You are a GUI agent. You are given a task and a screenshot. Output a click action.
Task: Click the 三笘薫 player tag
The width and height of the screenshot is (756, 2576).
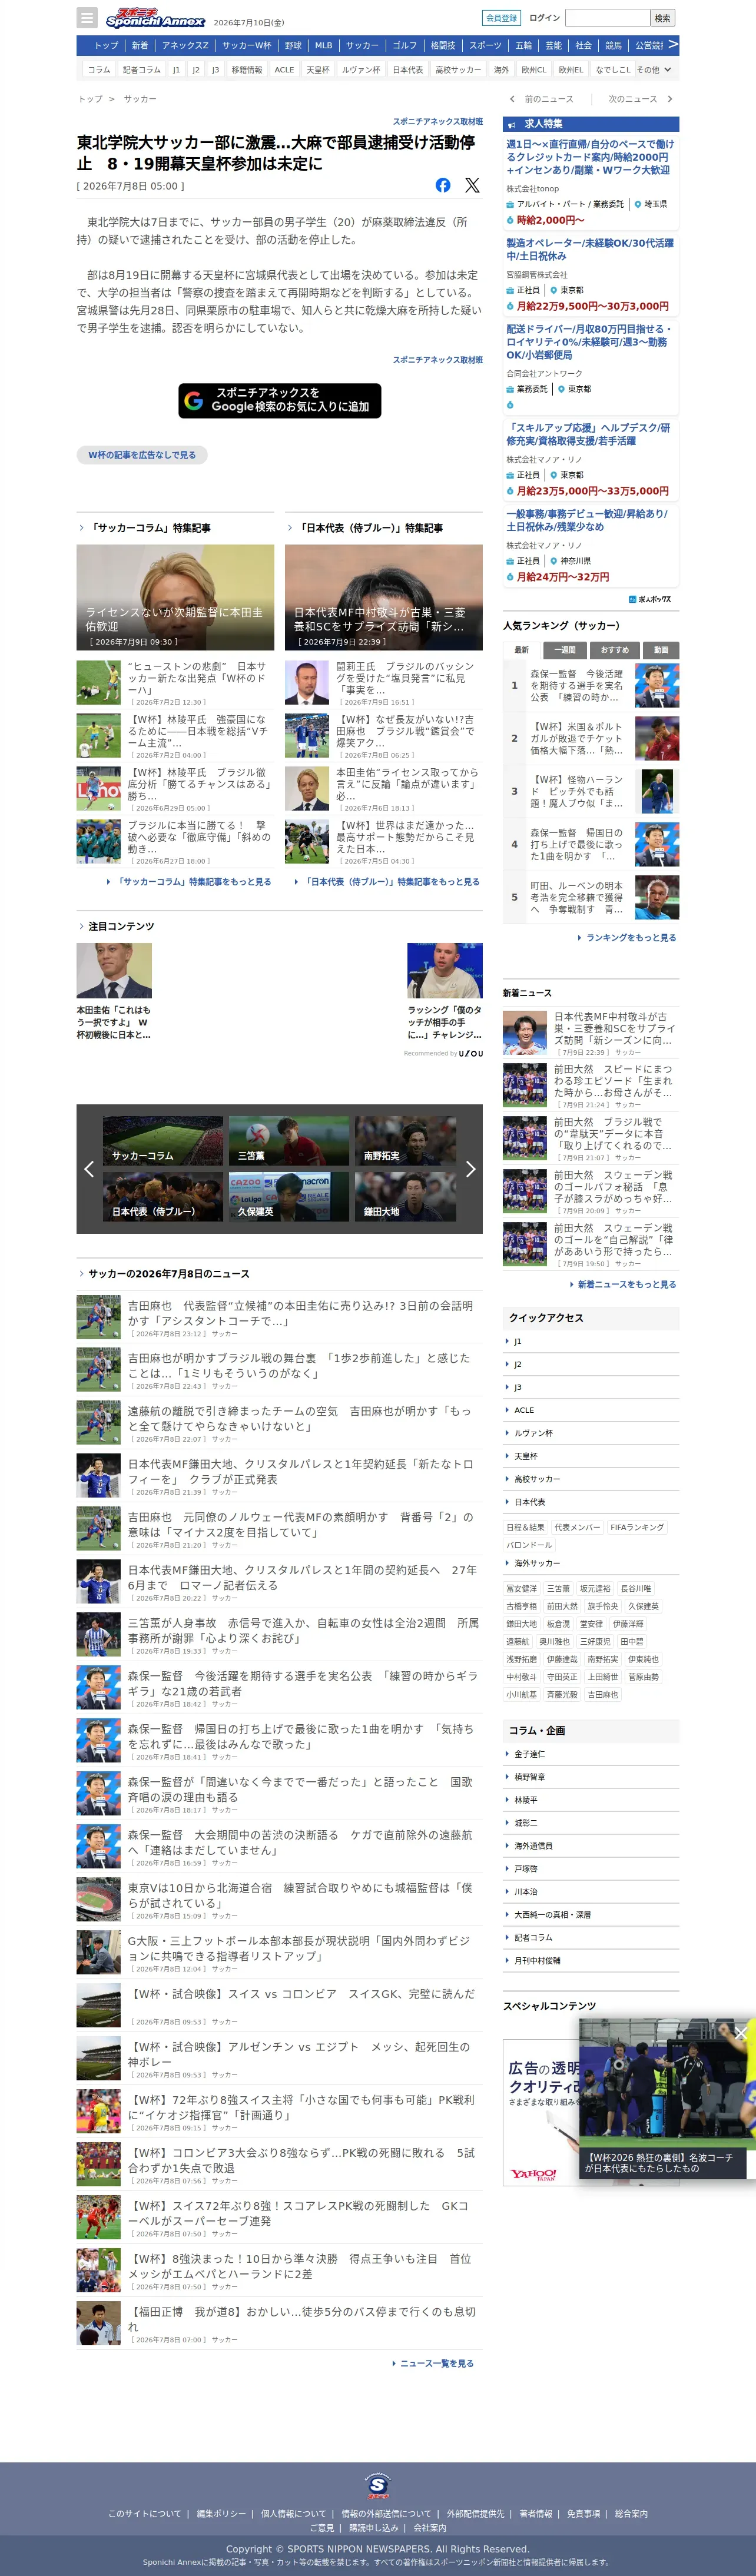(x=559, y=1588)
